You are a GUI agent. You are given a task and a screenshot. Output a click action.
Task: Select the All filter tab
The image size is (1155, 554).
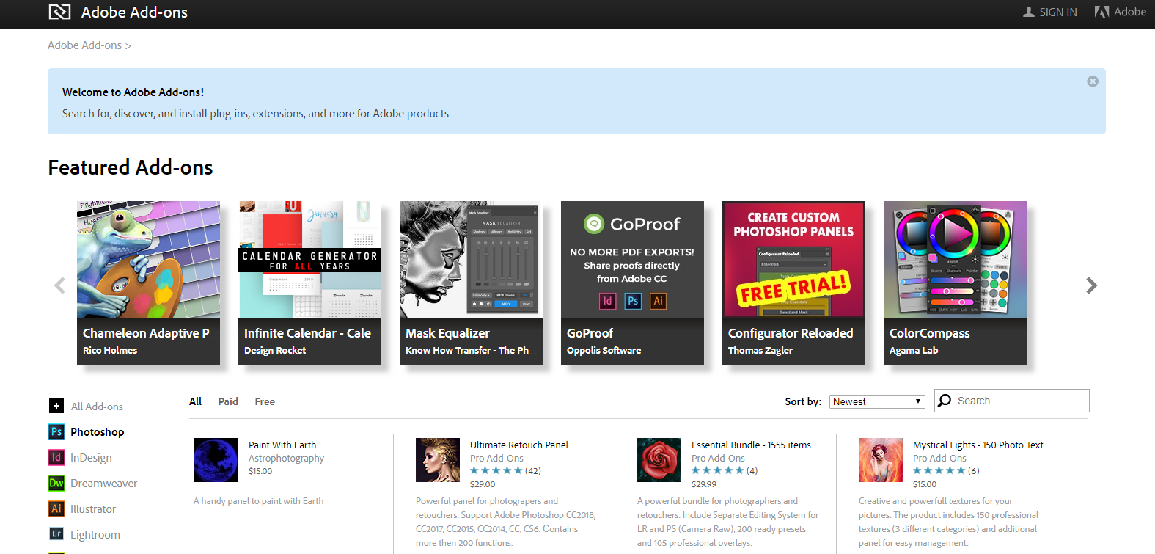[x=195, y=401]
